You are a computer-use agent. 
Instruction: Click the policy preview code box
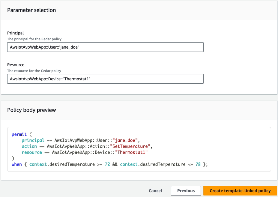coord(139,149)
